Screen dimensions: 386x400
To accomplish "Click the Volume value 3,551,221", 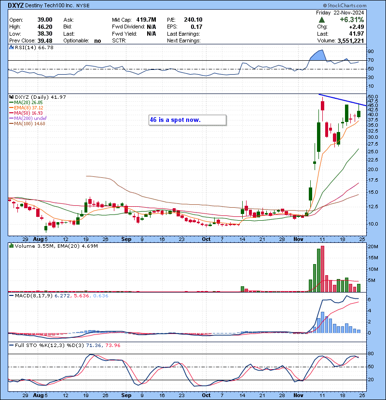I will tap(350, 41).
